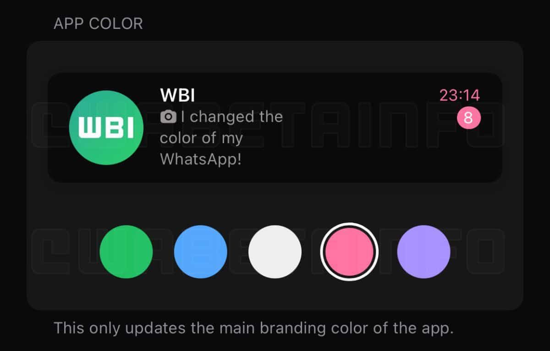Image resolution: width=550 pixels, height=351 pixels.
Task: Tap the pink unread badge showing 8
Action: (x=468, y=118)
